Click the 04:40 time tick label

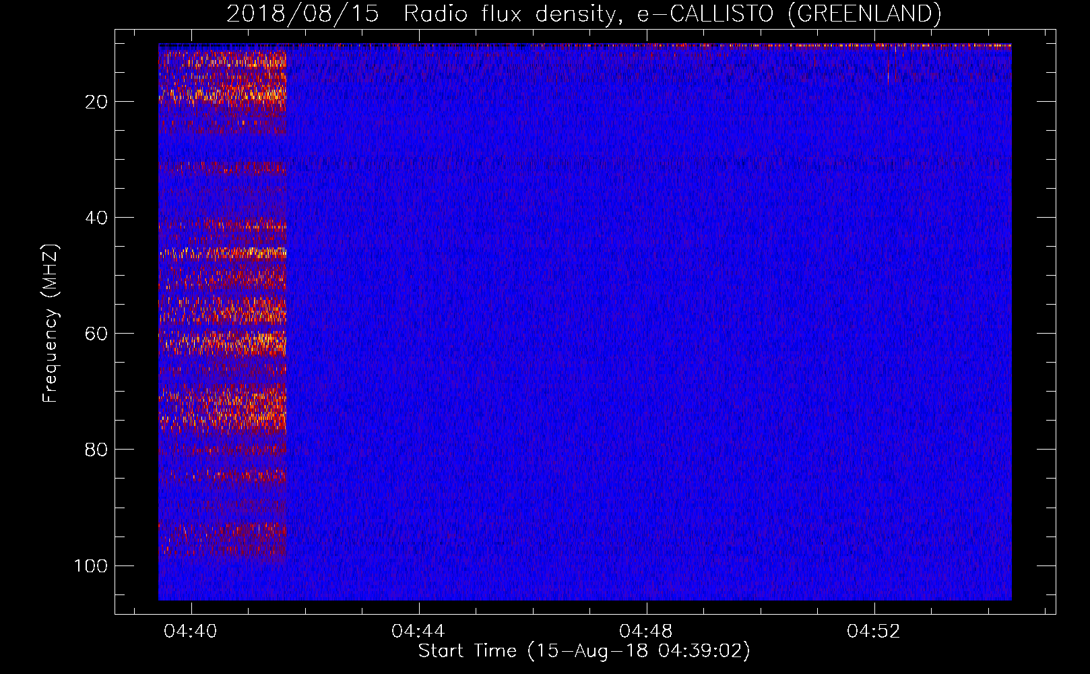(191, 632)
